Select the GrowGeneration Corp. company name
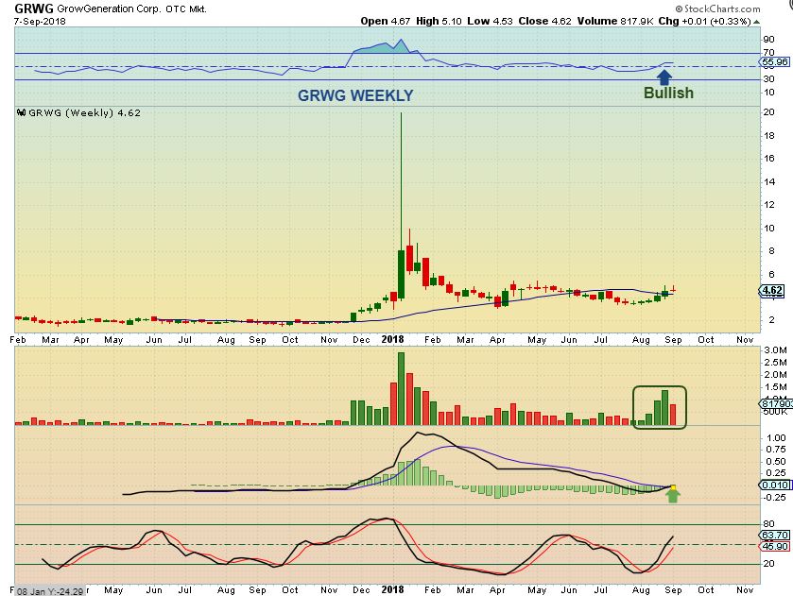793x596 pixels. click(x=110, y=9)
